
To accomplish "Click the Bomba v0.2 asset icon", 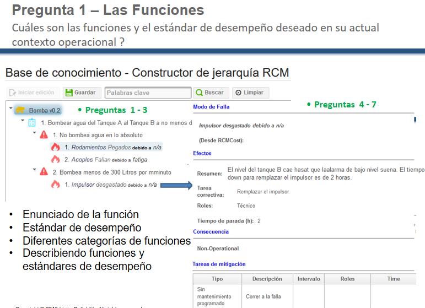I will point(20,110).
